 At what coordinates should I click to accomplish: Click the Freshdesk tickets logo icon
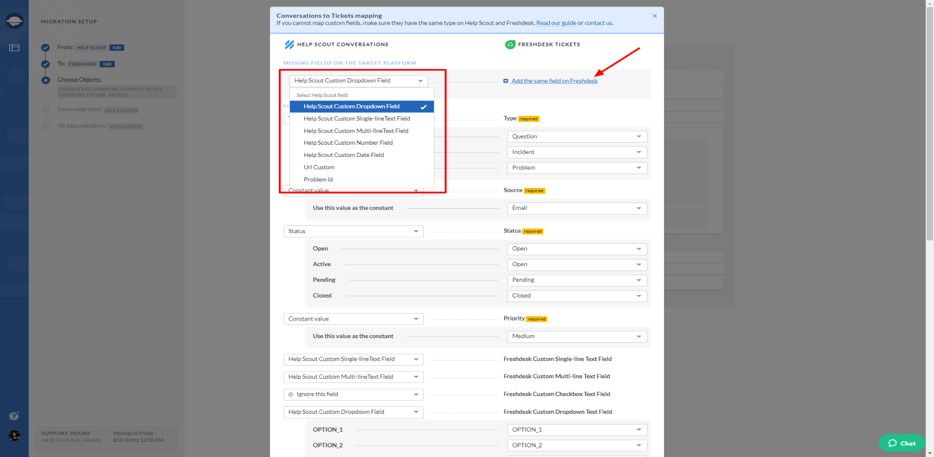coord(510,45)
